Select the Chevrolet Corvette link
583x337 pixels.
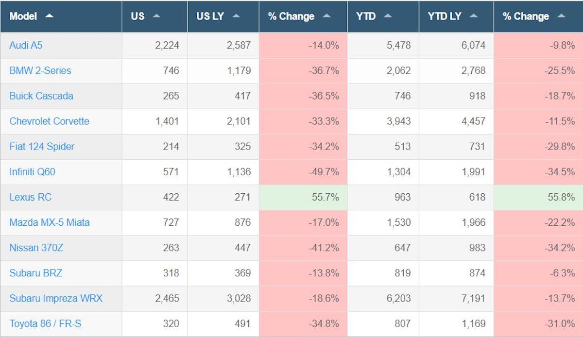pos(49,121)
